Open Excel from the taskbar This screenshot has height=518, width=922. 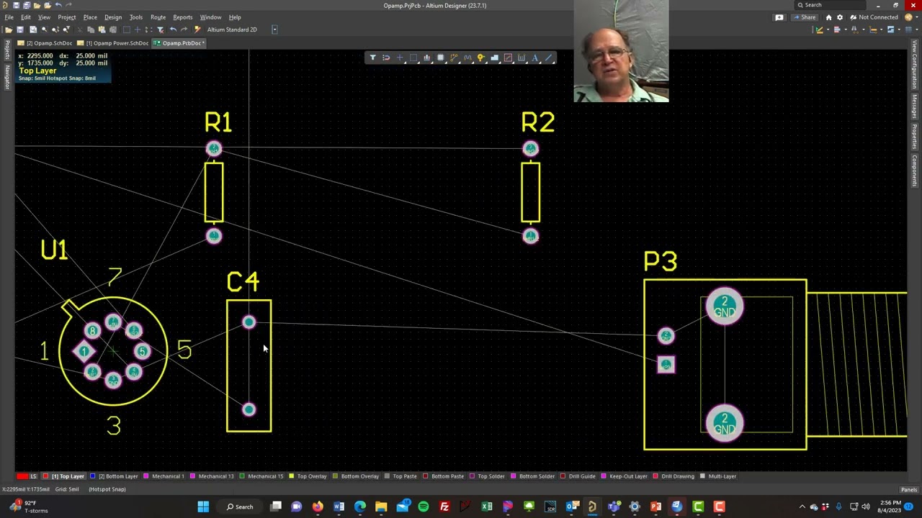pyautogui.click(x=487, y=507)
